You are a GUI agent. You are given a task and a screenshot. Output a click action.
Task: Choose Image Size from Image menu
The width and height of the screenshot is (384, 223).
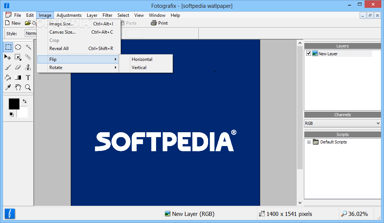point(78,24)
